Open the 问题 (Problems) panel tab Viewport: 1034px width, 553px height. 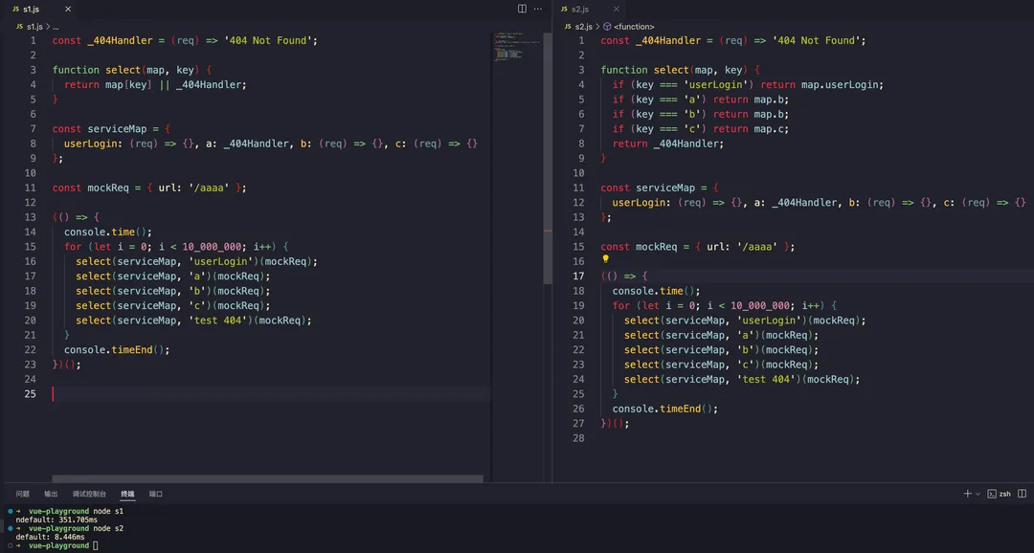[x=22, y=494]
